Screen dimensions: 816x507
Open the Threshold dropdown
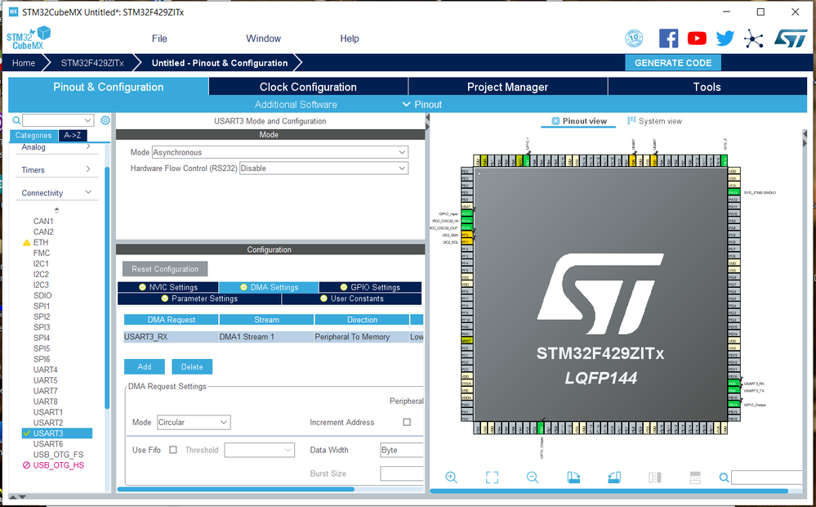(259, 450)
